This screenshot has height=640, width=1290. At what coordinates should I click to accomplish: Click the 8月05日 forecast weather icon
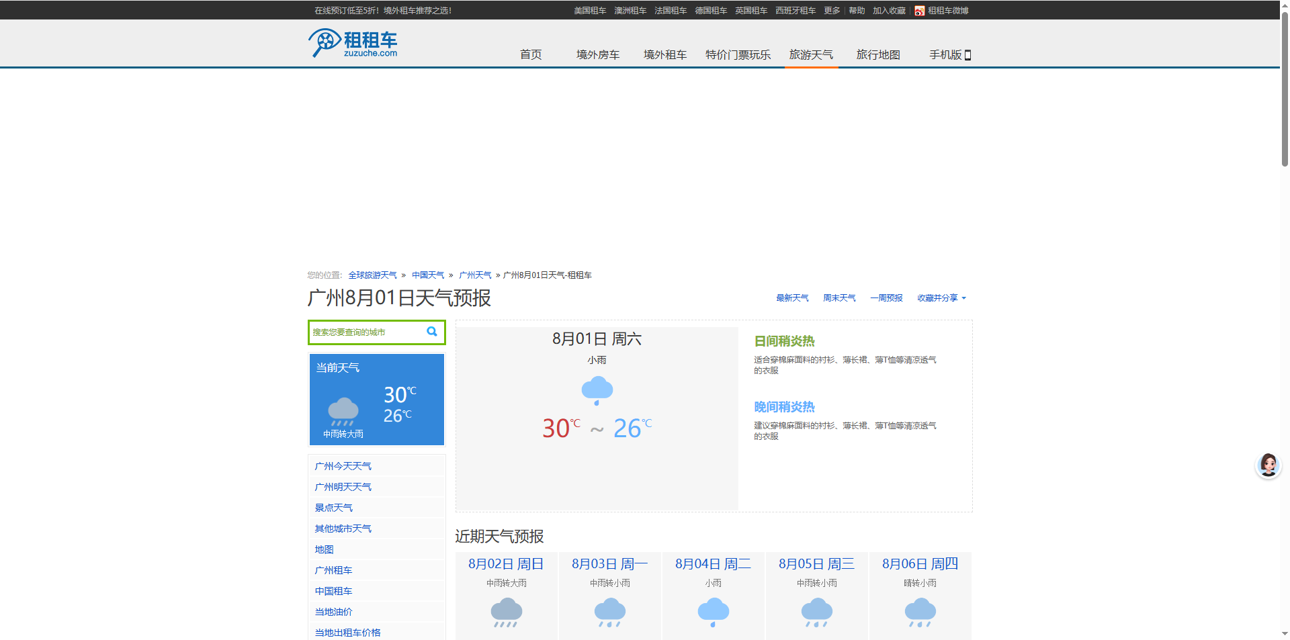pos(817,613)
